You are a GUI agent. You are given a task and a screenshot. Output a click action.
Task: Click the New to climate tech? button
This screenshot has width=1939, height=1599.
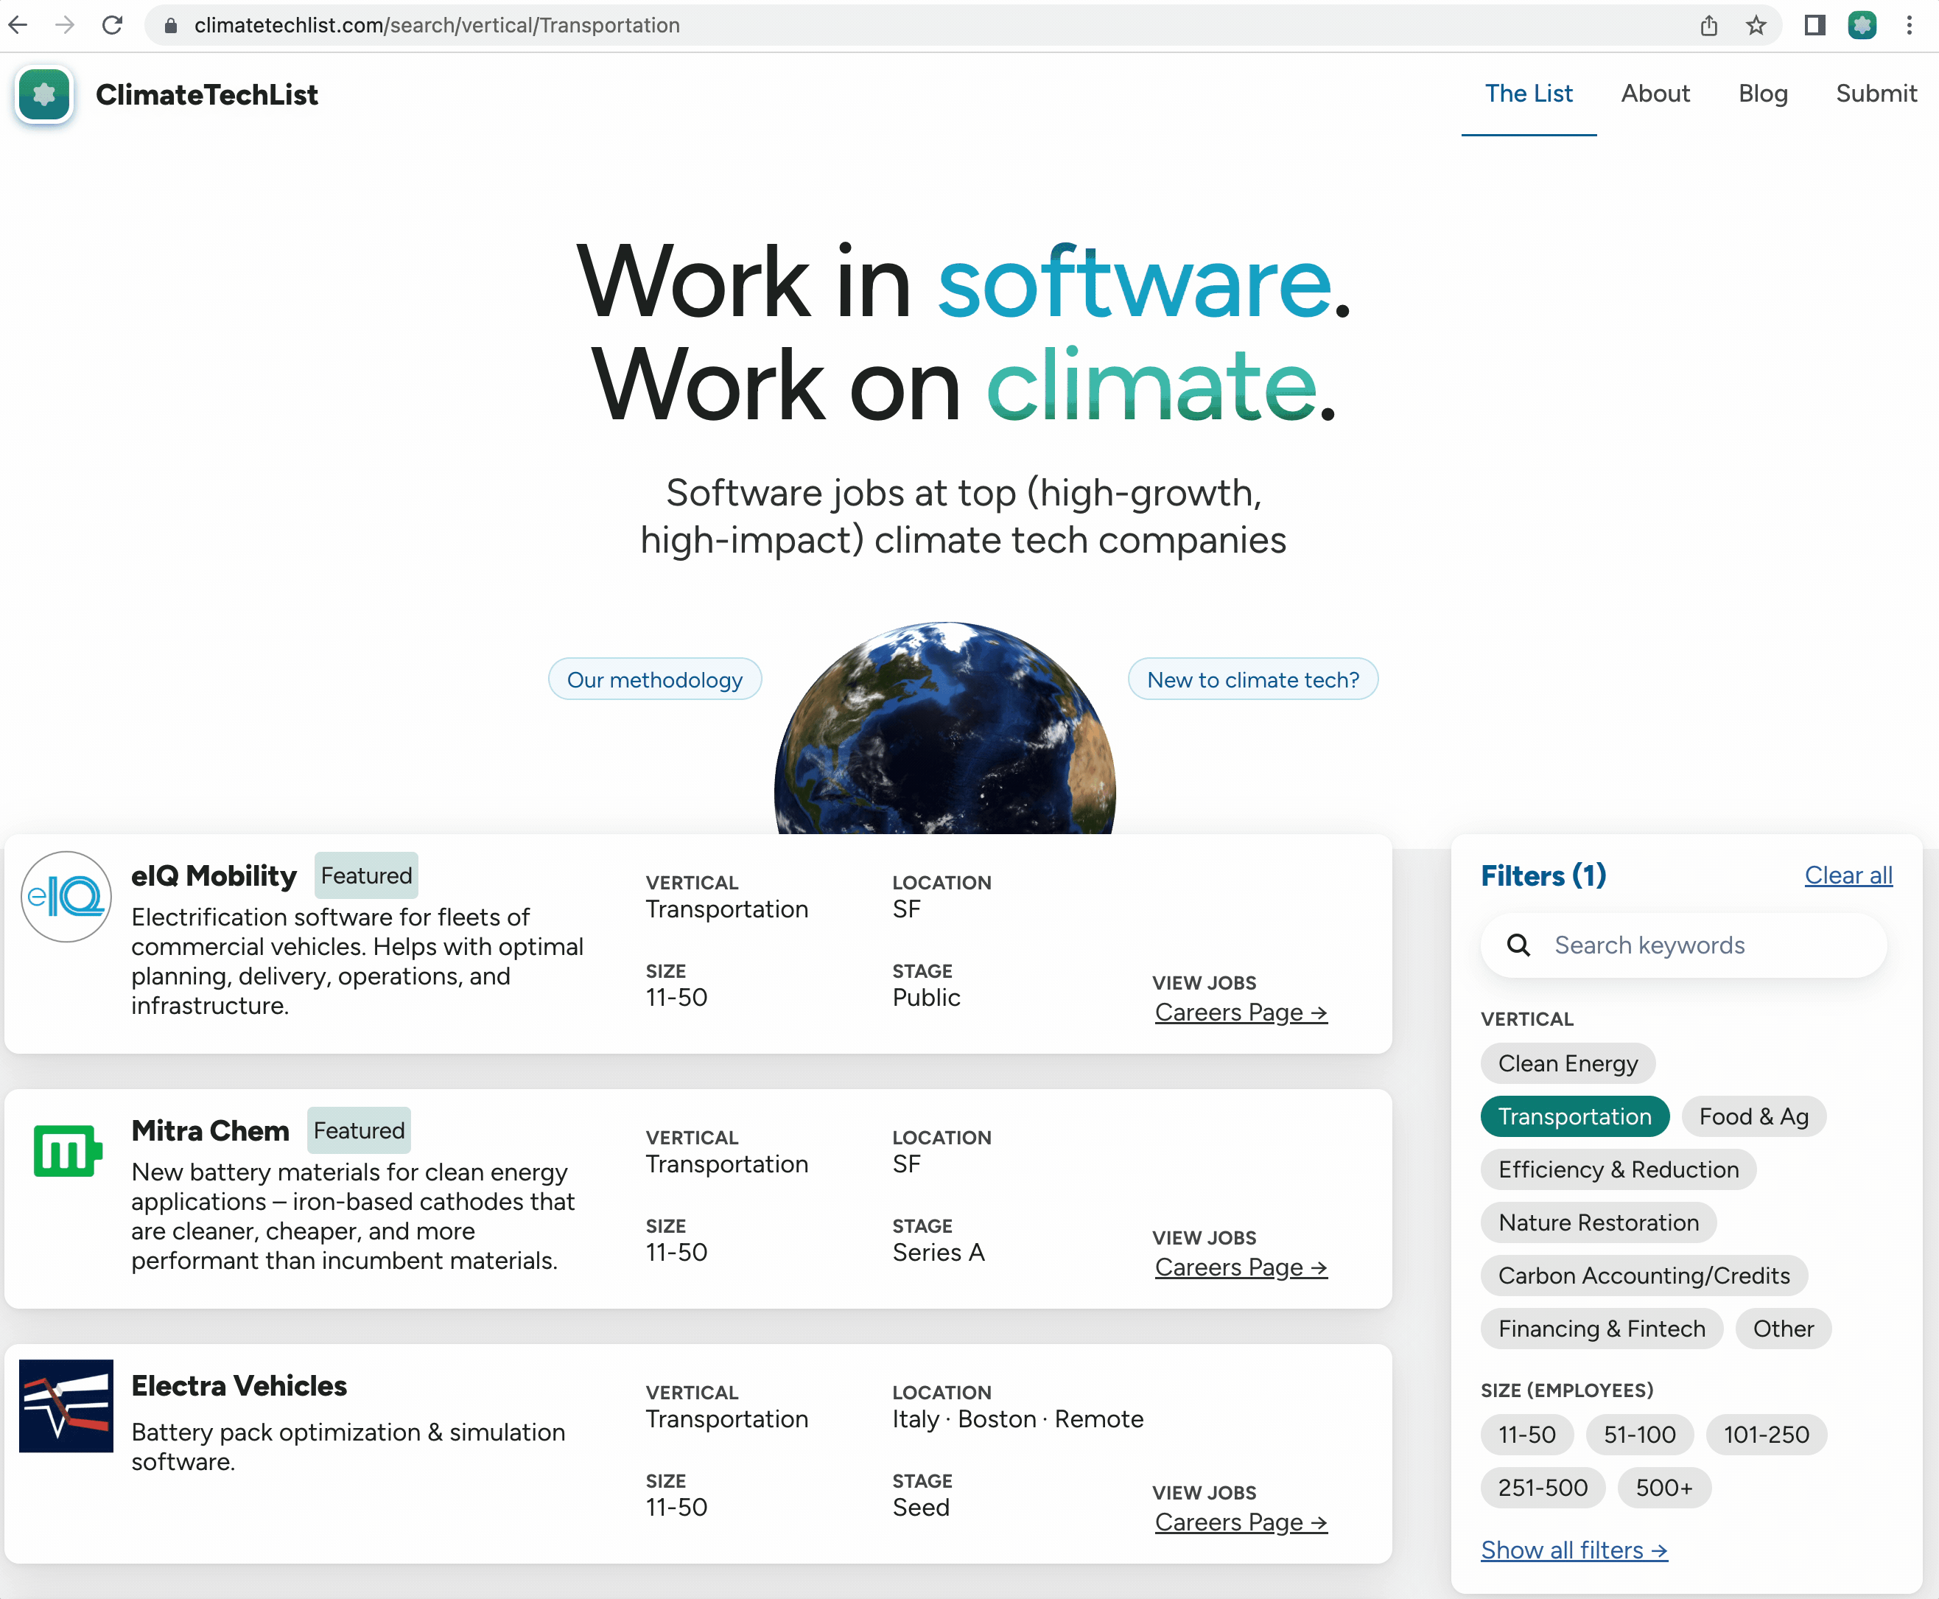point(1252,679)
